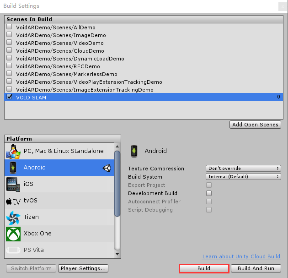Toggle the Autoconnect Profiler checkbox
288x278 pixels.
pos(209,202)
